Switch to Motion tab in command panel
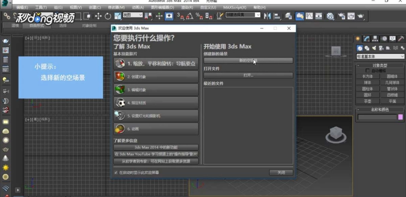Screen dimensions: 406x197 point(384,39)
